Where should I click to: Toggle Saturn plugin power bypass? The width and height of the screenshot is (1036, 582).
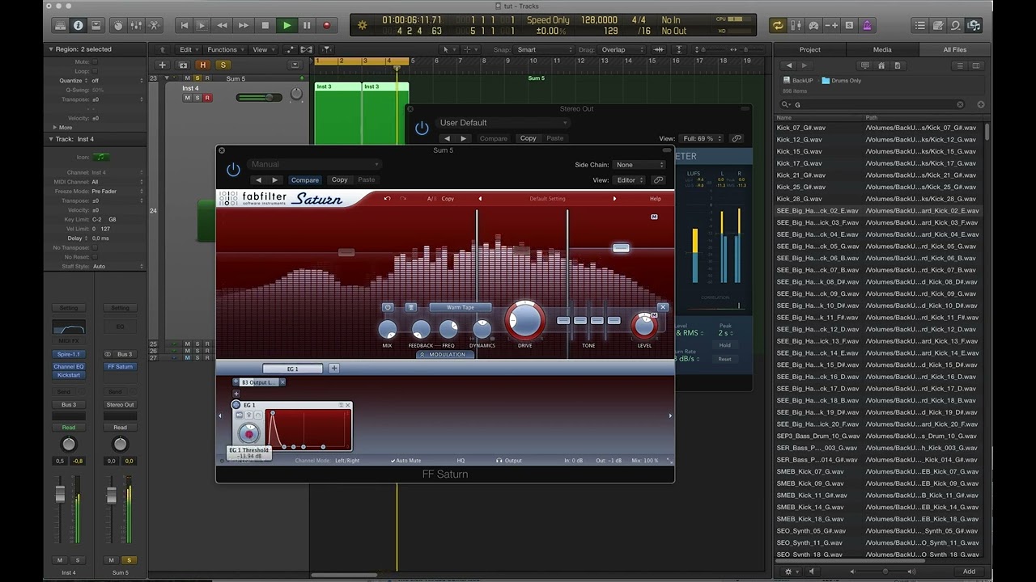[233, 169]
